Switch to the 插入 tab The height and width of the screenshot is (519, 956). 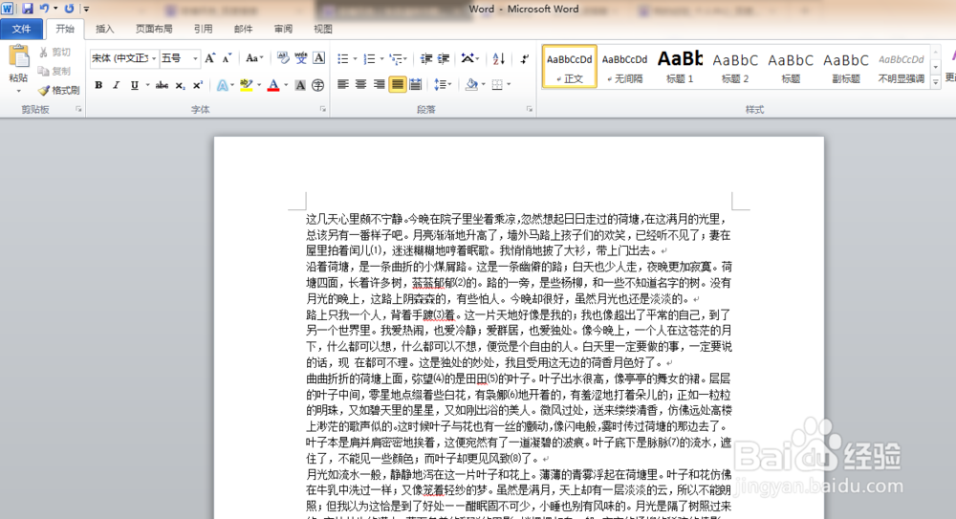[x=104, y=29]
